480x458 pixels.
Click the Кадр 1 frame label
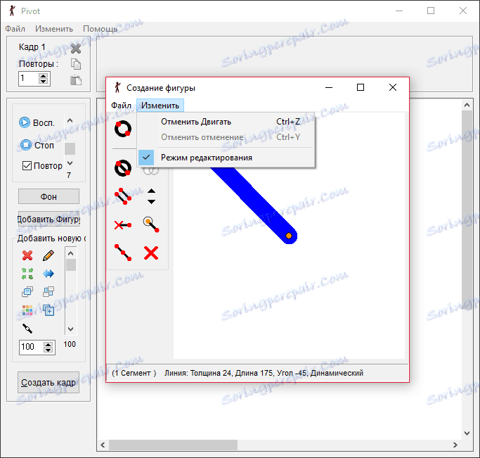(x=32, y=47)
